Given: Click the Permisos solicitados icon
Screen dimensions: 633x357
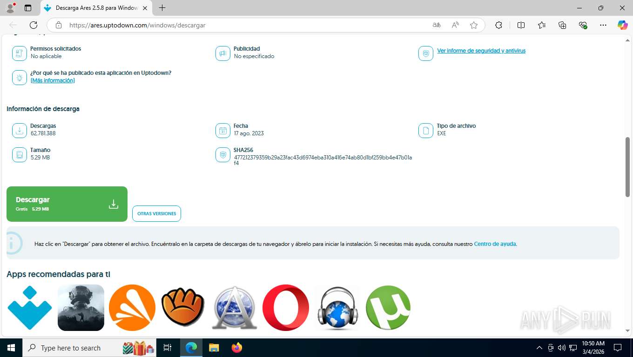Looking at the screenshot, I should pyautogui.click(x=20, y=53).
